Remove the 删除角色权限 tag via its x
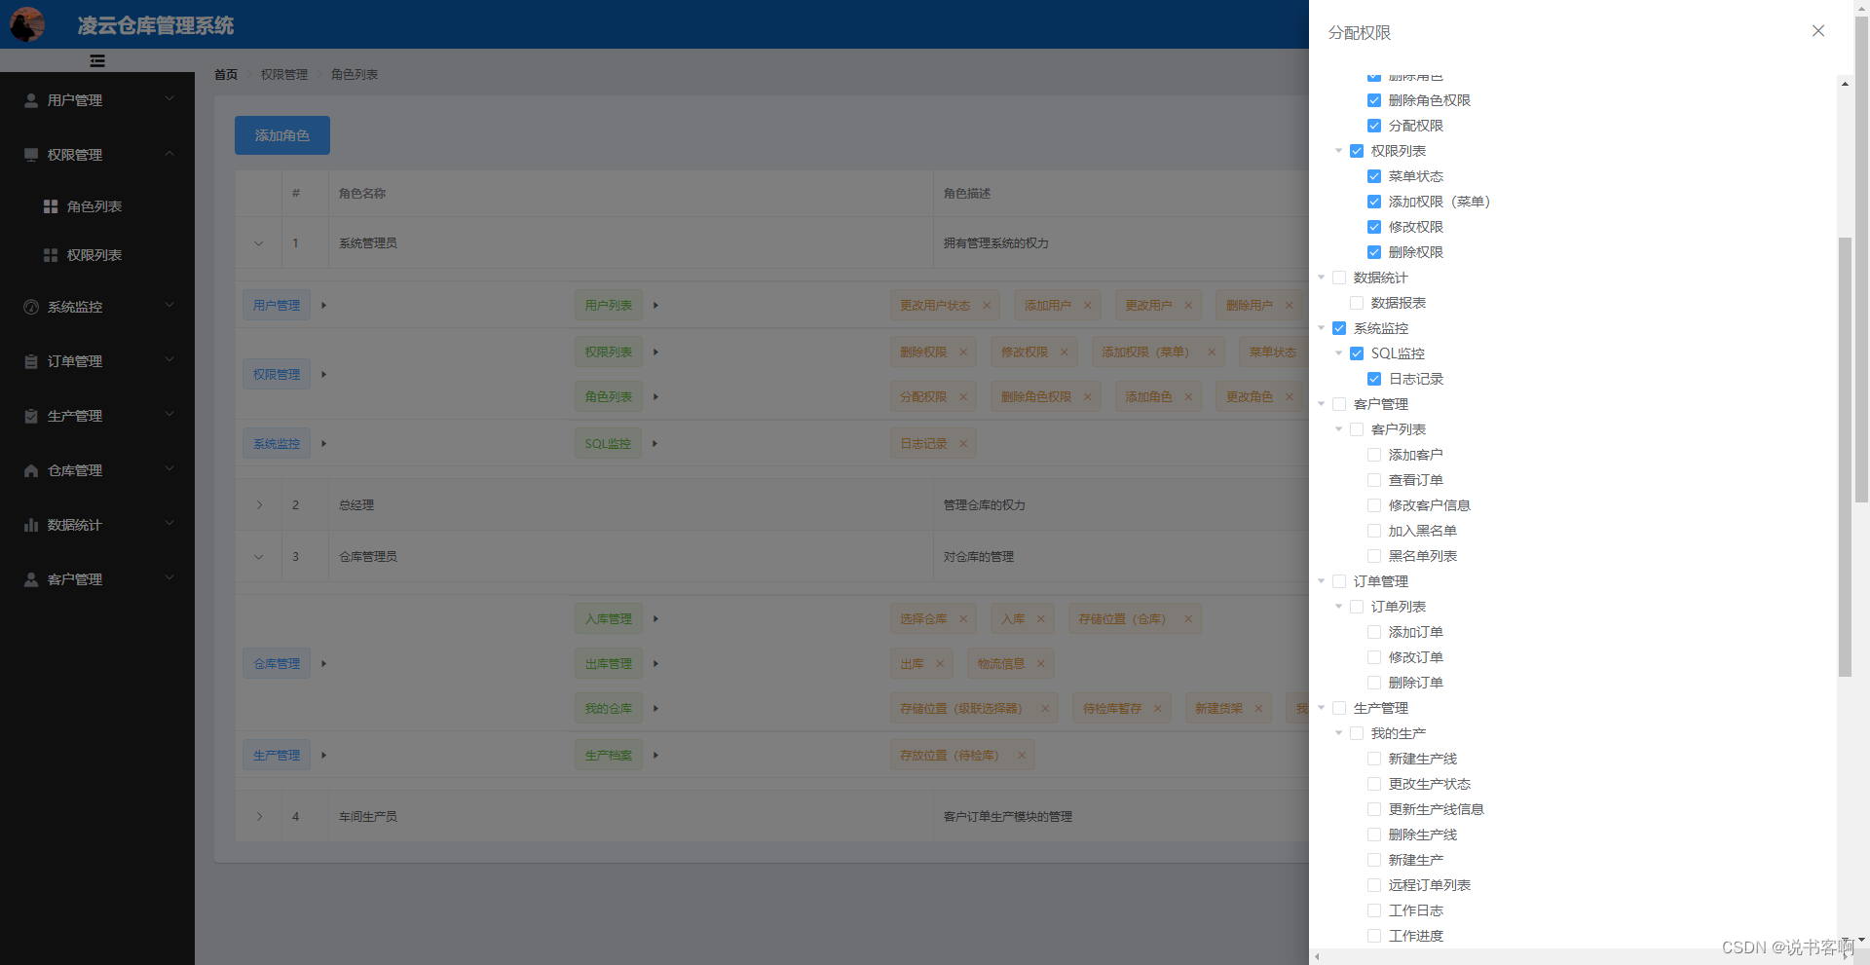The height and width of the screenshot is (965, 1870). 1088,397
